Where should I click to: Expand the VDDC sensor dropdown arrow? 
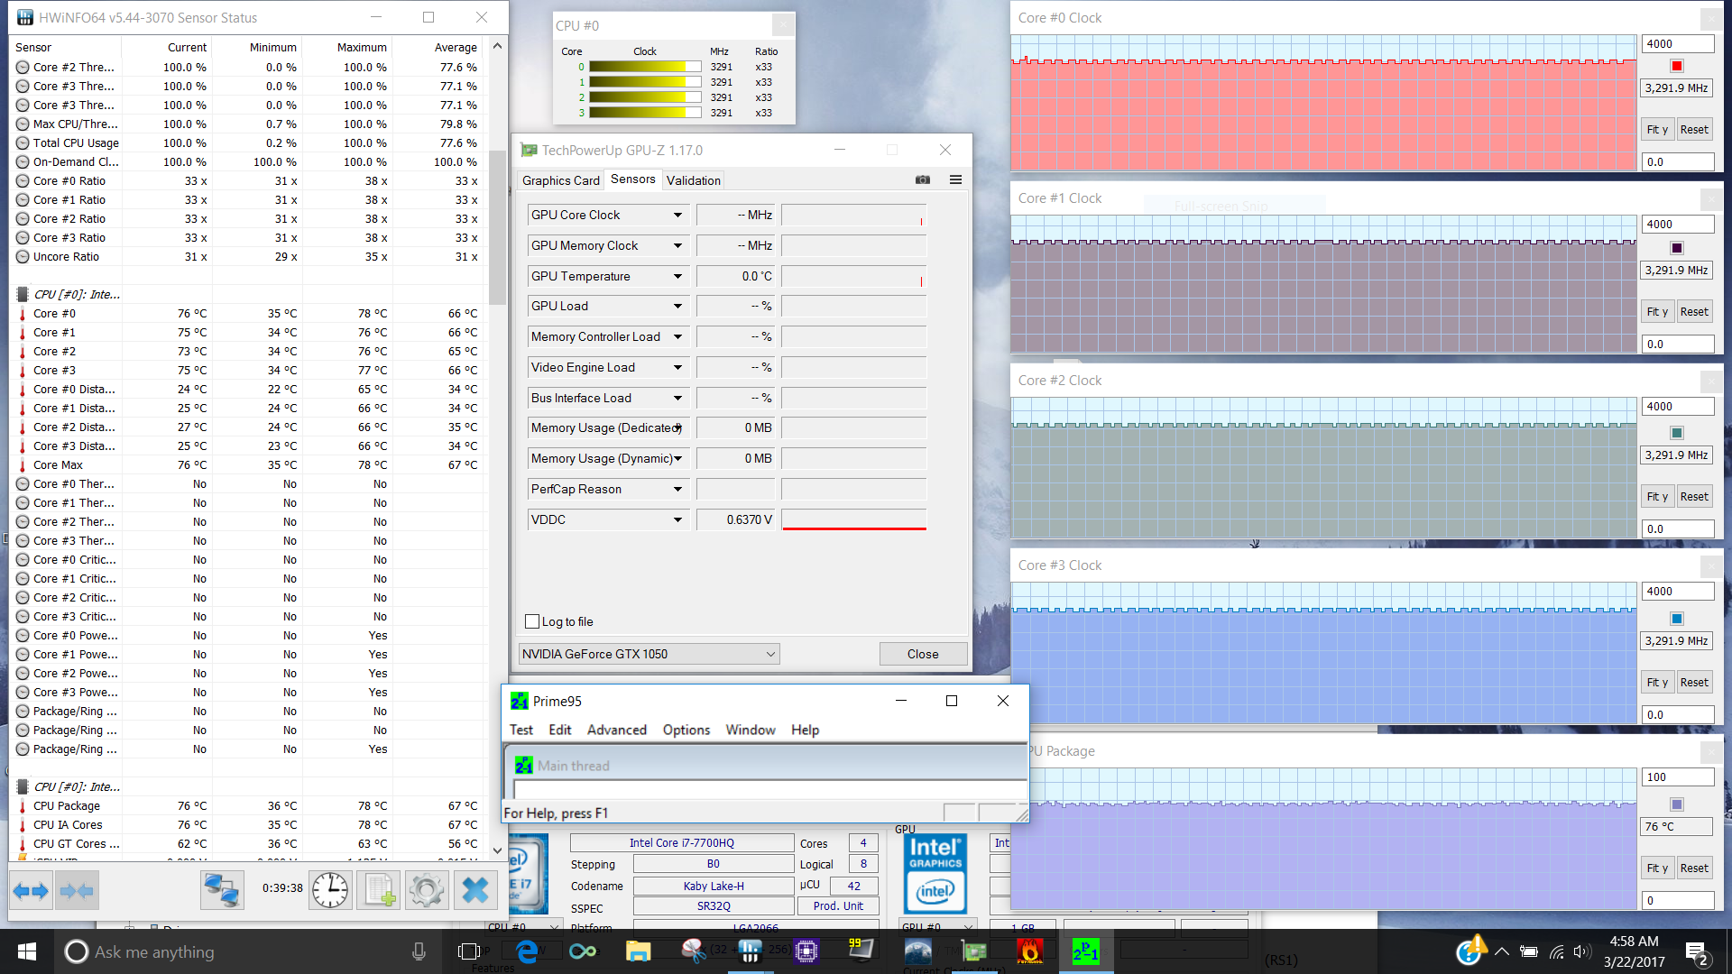(677, 519)
